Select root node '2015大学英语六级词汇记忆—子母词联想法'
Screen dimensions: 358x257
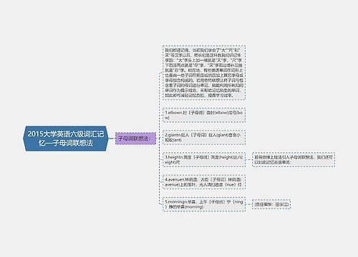(x=65, y=138)
